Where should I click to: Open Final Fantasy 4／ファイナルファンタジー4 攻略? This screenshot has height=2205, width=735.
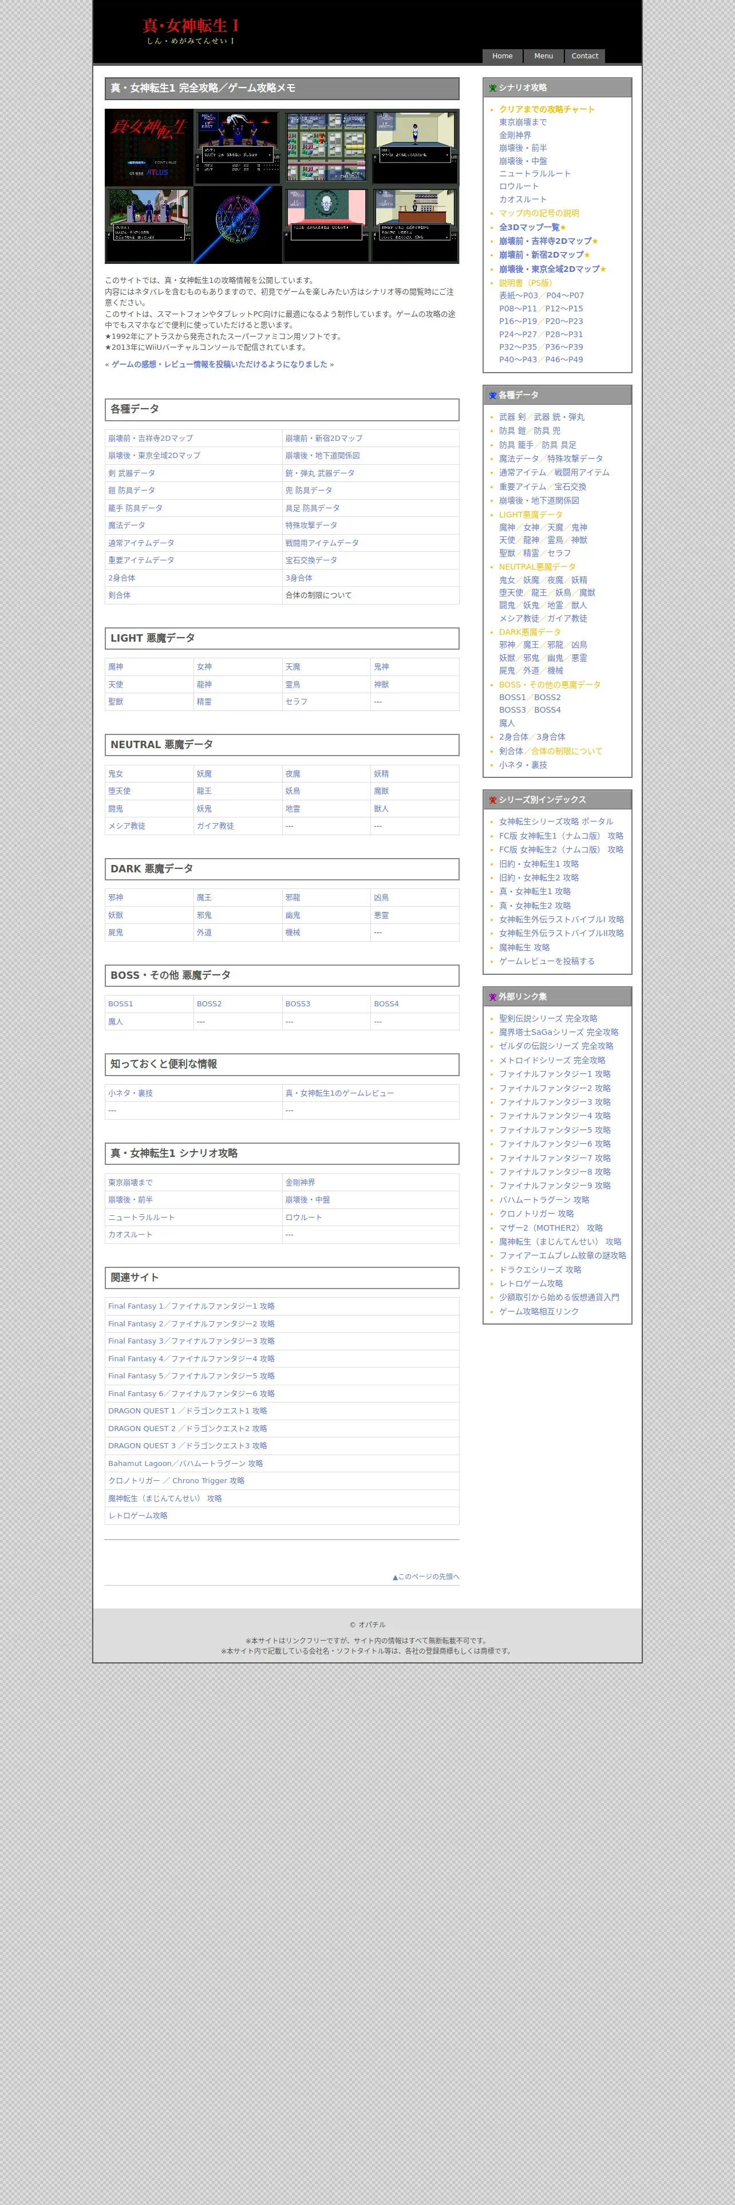click(192, 1360)
